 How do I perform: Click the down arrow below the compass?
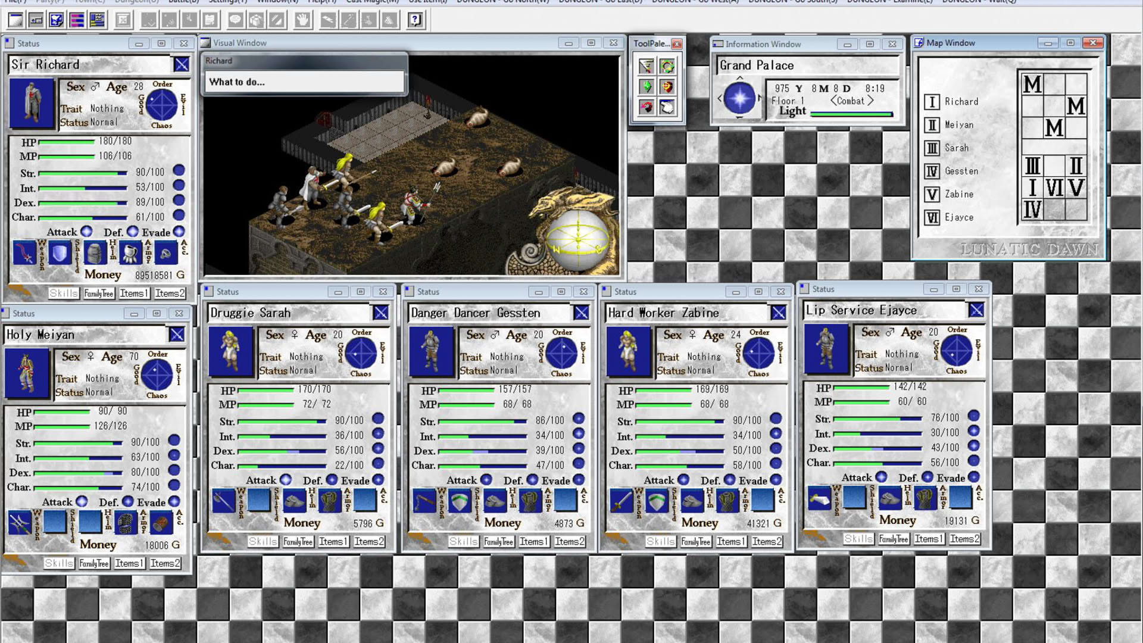pos(739,118)
